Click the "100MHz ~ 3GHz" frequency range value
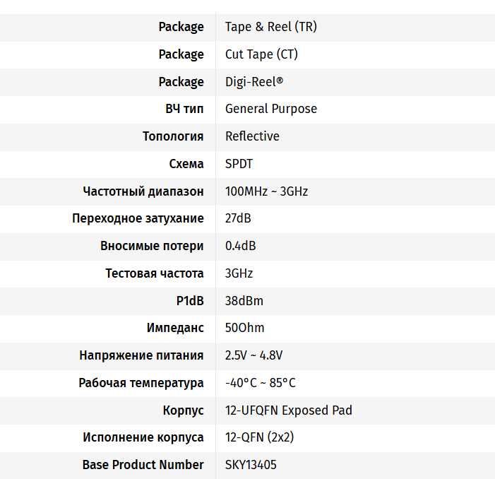The height and width of the screenshot is (479, 495). (x=266, y=191)
